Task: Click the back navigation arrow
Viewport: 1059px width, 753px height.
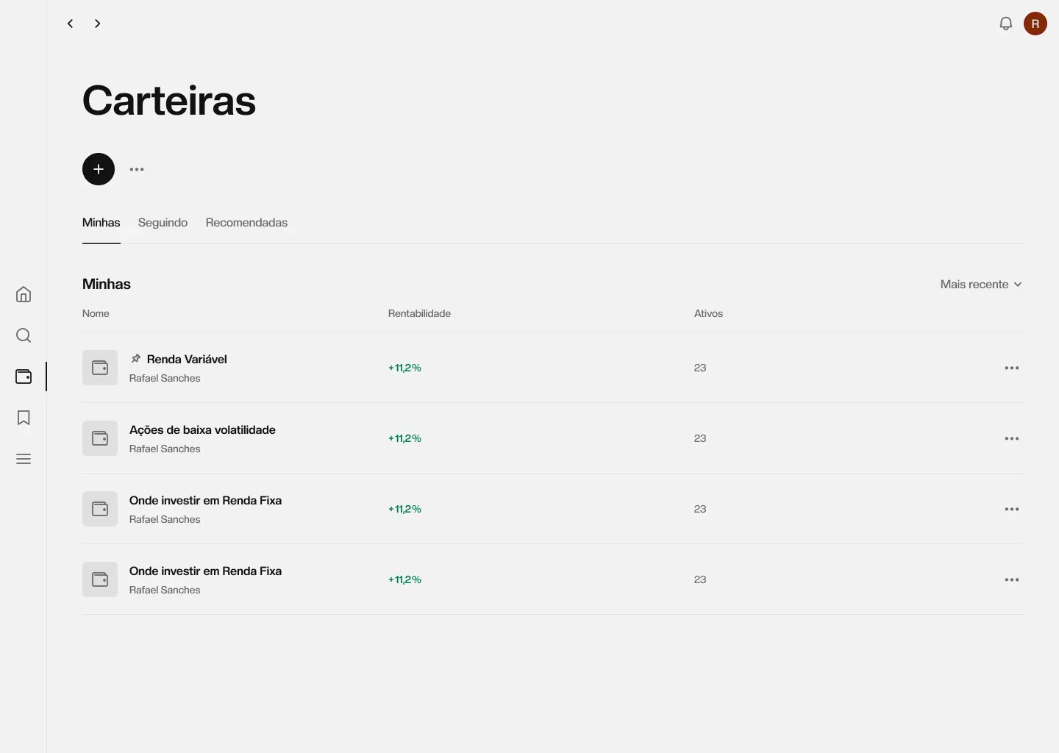Action: pyautogui.click(x=71, y=24)
